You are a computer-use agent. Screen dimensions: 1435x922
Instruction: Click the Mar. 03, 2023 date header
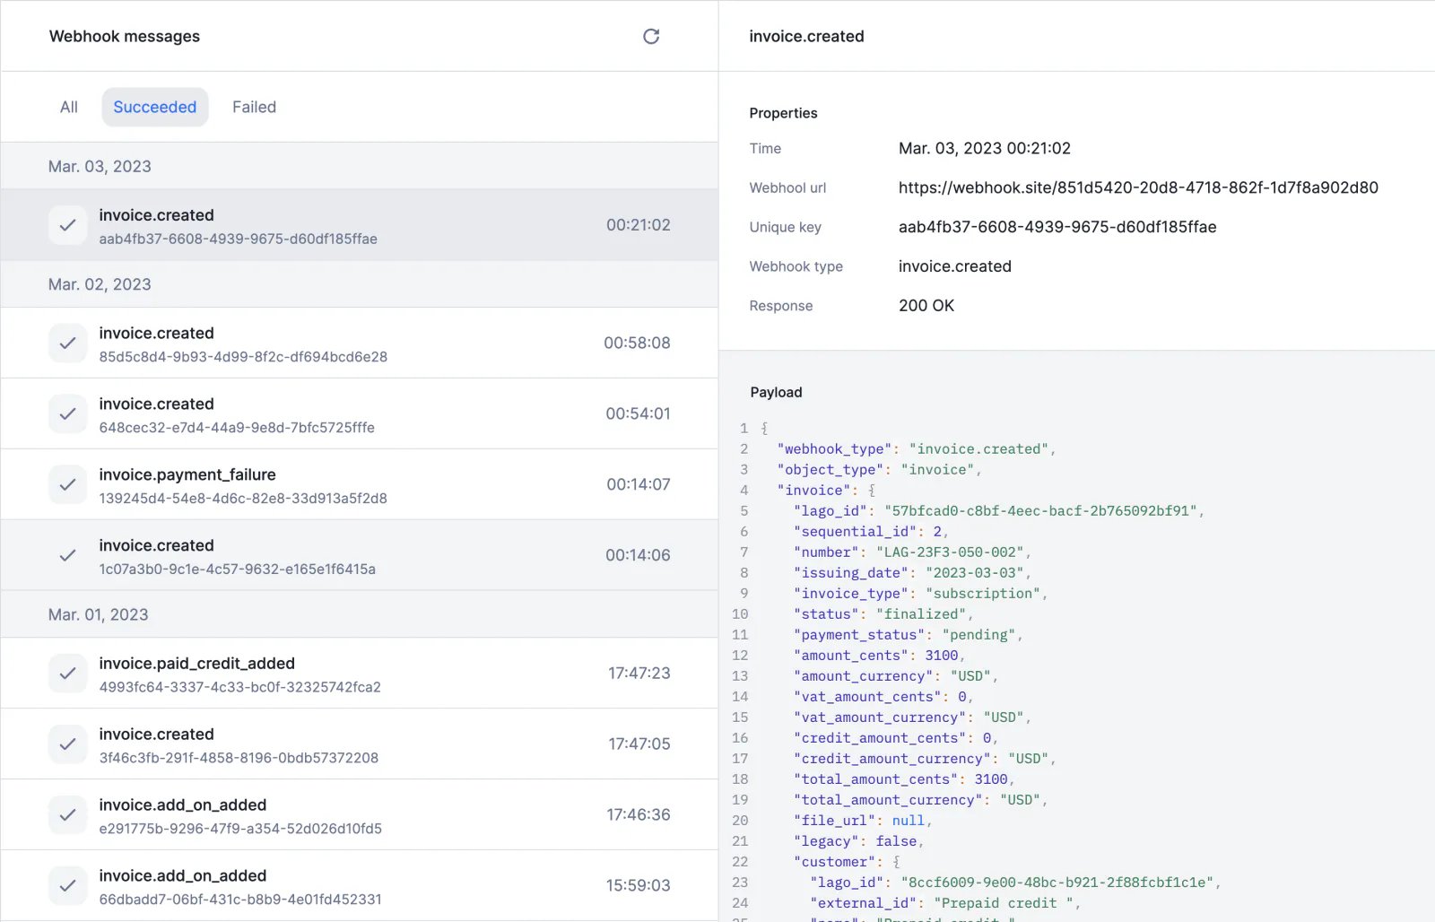point(100,167)
